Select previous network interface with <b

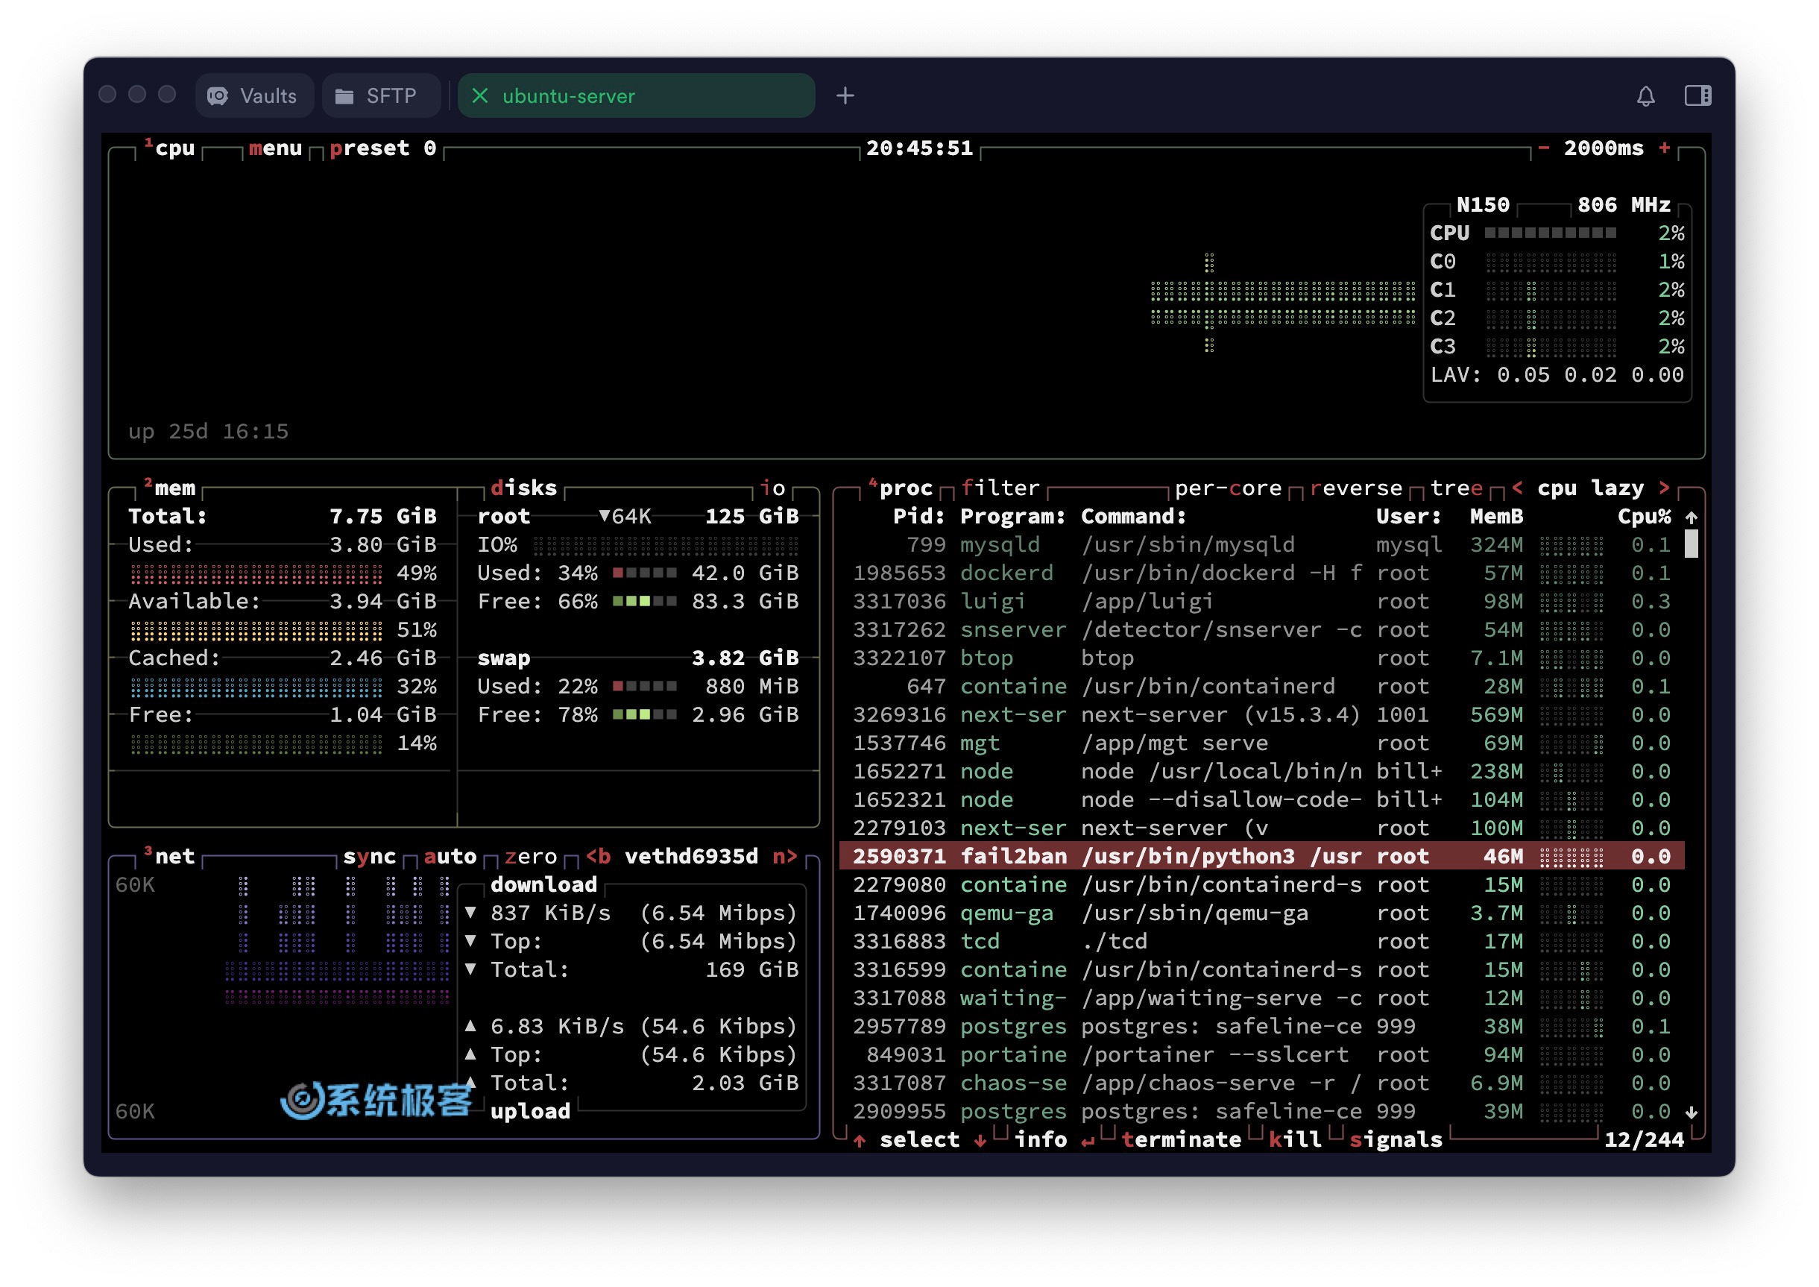pyautogui.click(x=598, y=856)
